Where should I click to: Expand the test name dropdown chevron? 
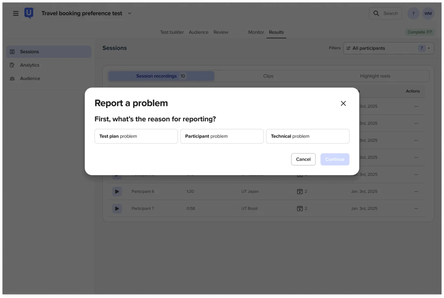point(130,13)
